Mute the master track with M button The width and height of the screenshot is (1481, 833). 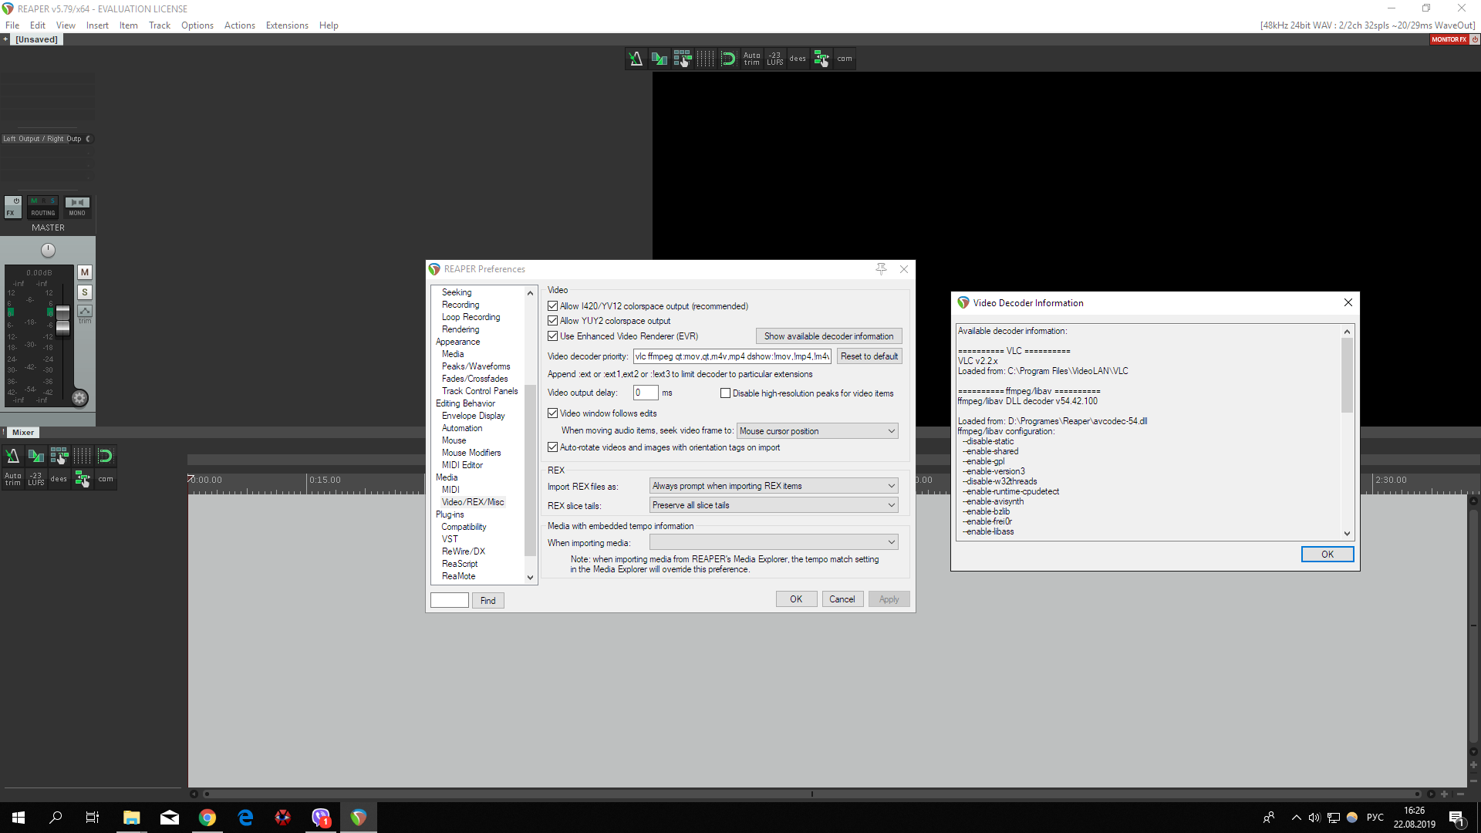point(85,272)
